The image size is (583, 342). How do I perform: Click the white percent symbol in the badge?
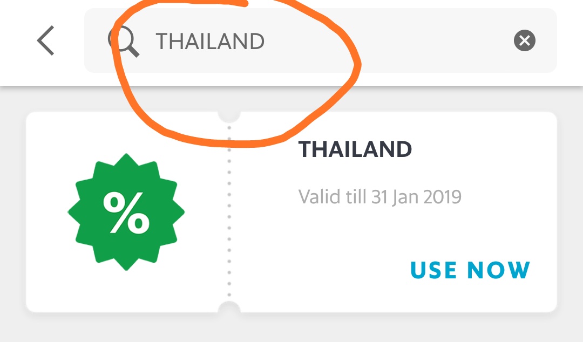coord(126,213)
